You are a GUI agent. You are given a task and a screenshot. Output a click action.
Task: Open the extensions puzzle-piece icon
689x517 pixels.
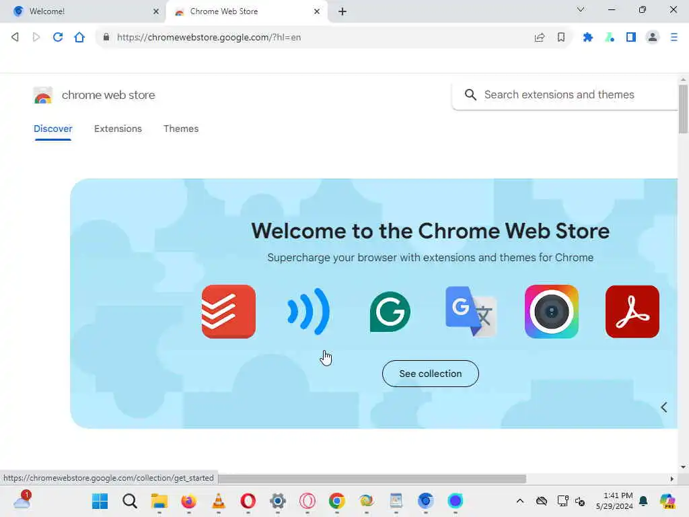pyautogui.click(x=588, y=38)
